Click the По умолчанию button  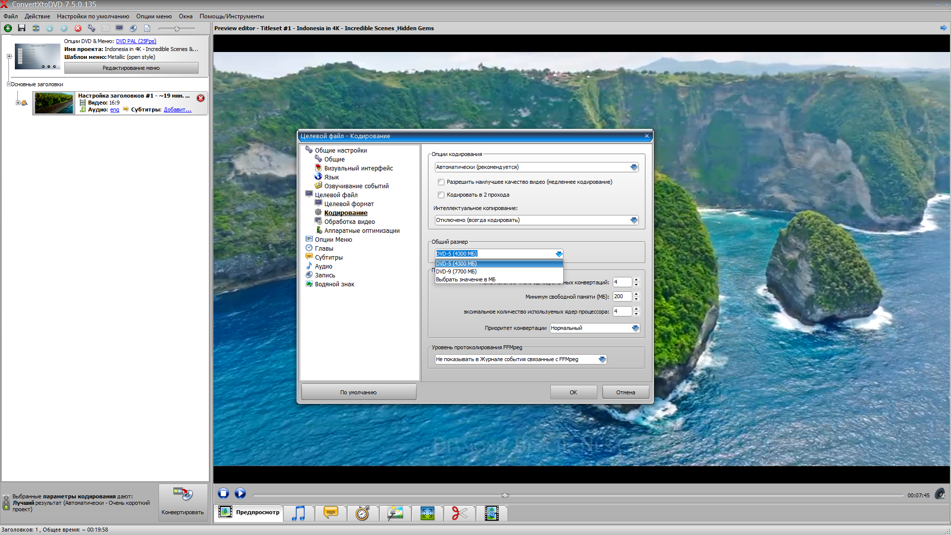click(359, 392)
